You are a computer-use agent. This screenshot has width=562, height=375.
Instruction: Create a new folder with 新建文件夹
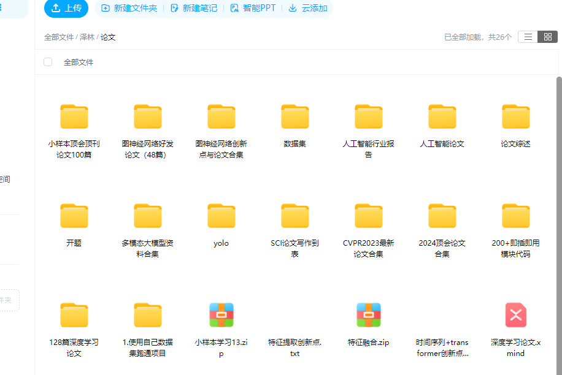coord(129,8)
